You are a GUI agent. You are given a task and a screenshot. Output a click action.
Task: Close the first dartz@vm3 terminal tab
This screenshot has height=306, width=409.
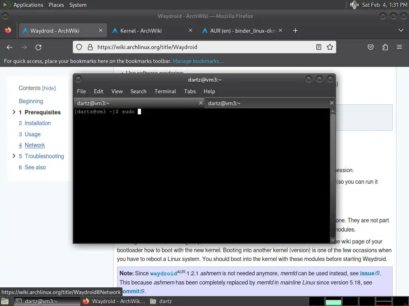(201, 103)
